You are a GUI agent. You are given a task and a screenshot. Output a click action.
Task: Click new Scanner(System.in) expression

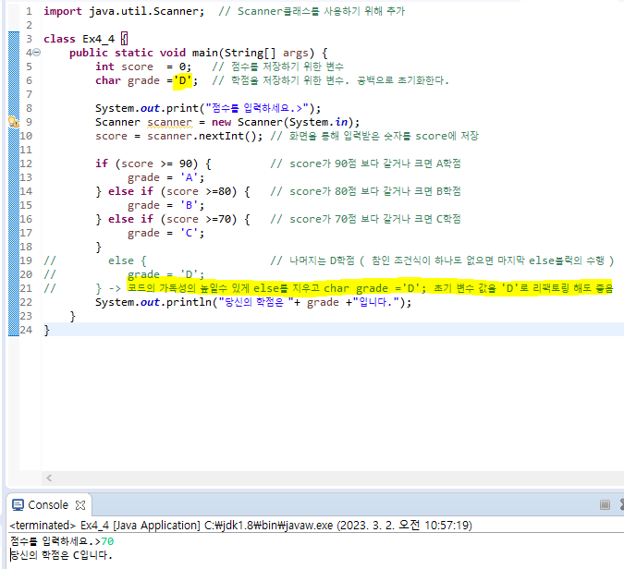285,122
